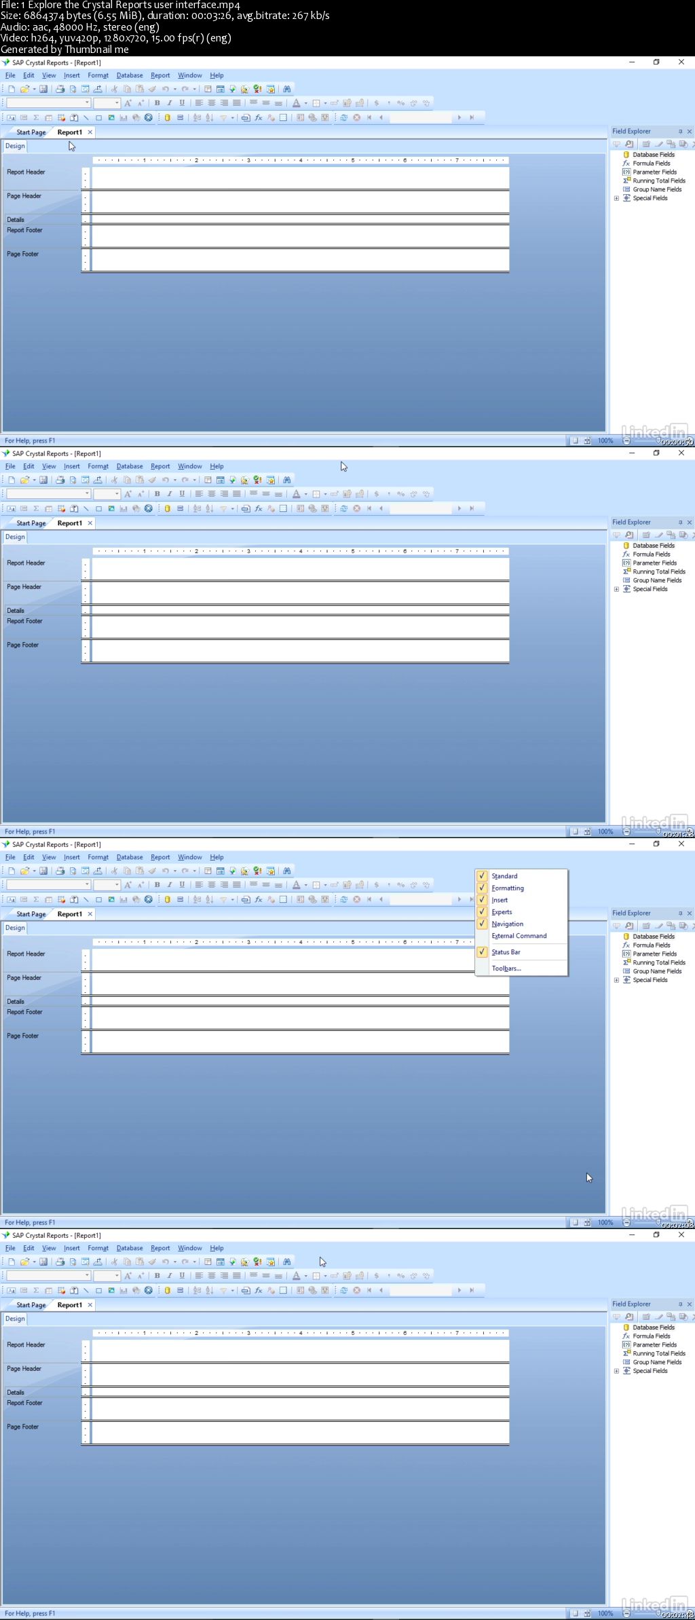The height and width of the screenshot is (1620, 695).
Task: Open the Format menu in the fourth frame
Action: pos(98,1248)
